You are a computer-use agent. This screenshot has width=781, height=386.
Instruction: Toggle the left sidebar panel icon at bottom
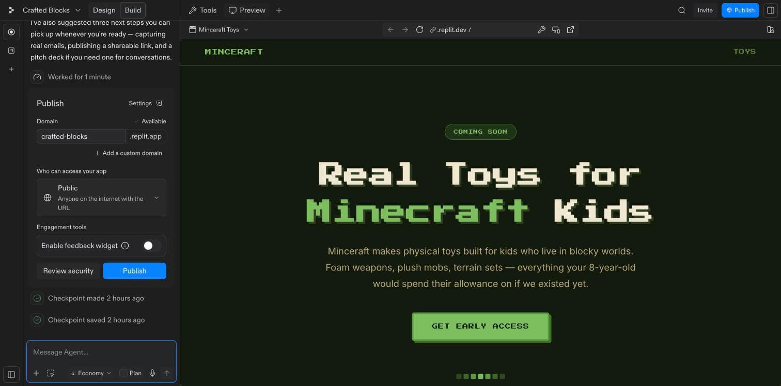click(x=11, y=375)
